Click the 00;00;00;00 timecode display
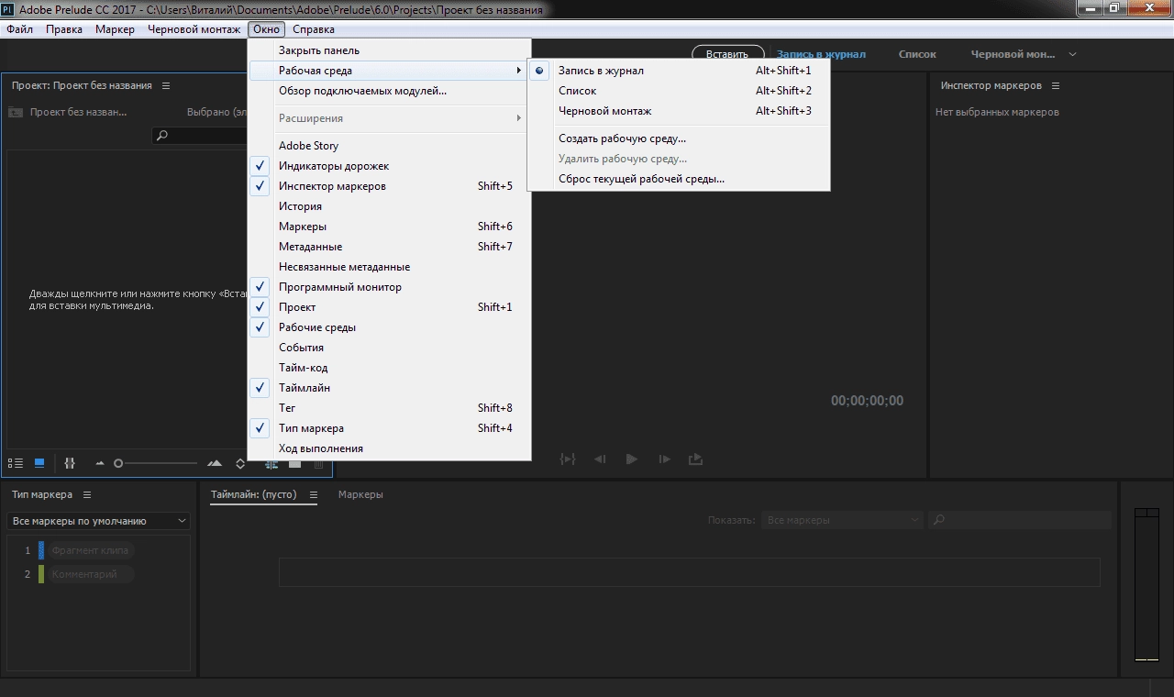Viewport: 1174px width, 697px height. click(x=867, y=401)
